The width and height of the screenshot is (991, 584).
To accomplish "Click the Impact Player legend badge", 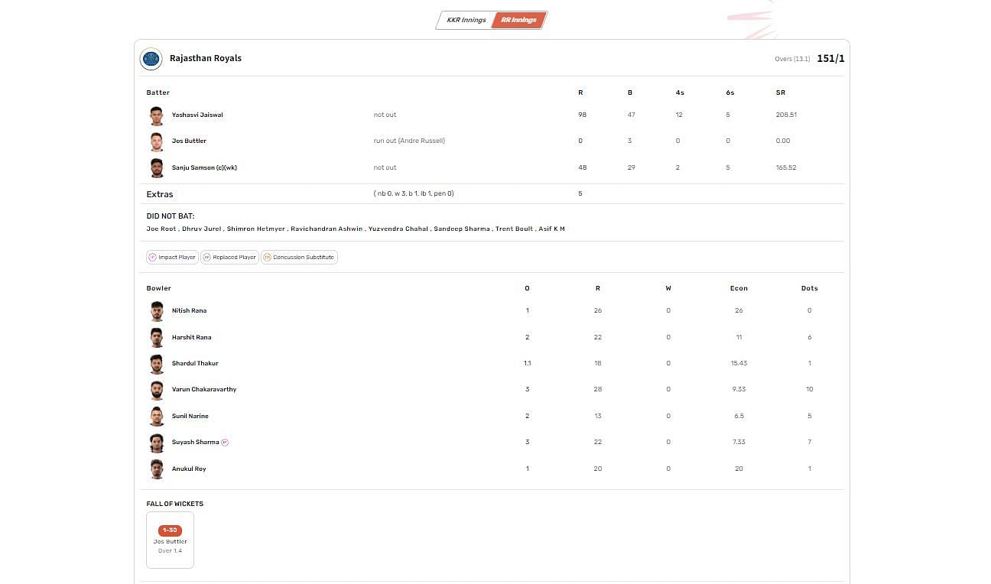I will 172,258.
